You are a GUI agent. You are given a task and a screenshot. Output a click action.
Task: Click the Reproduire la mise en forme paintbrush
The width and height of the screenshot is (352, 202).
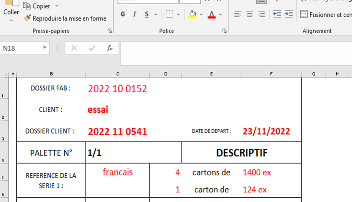click(27, 18)
